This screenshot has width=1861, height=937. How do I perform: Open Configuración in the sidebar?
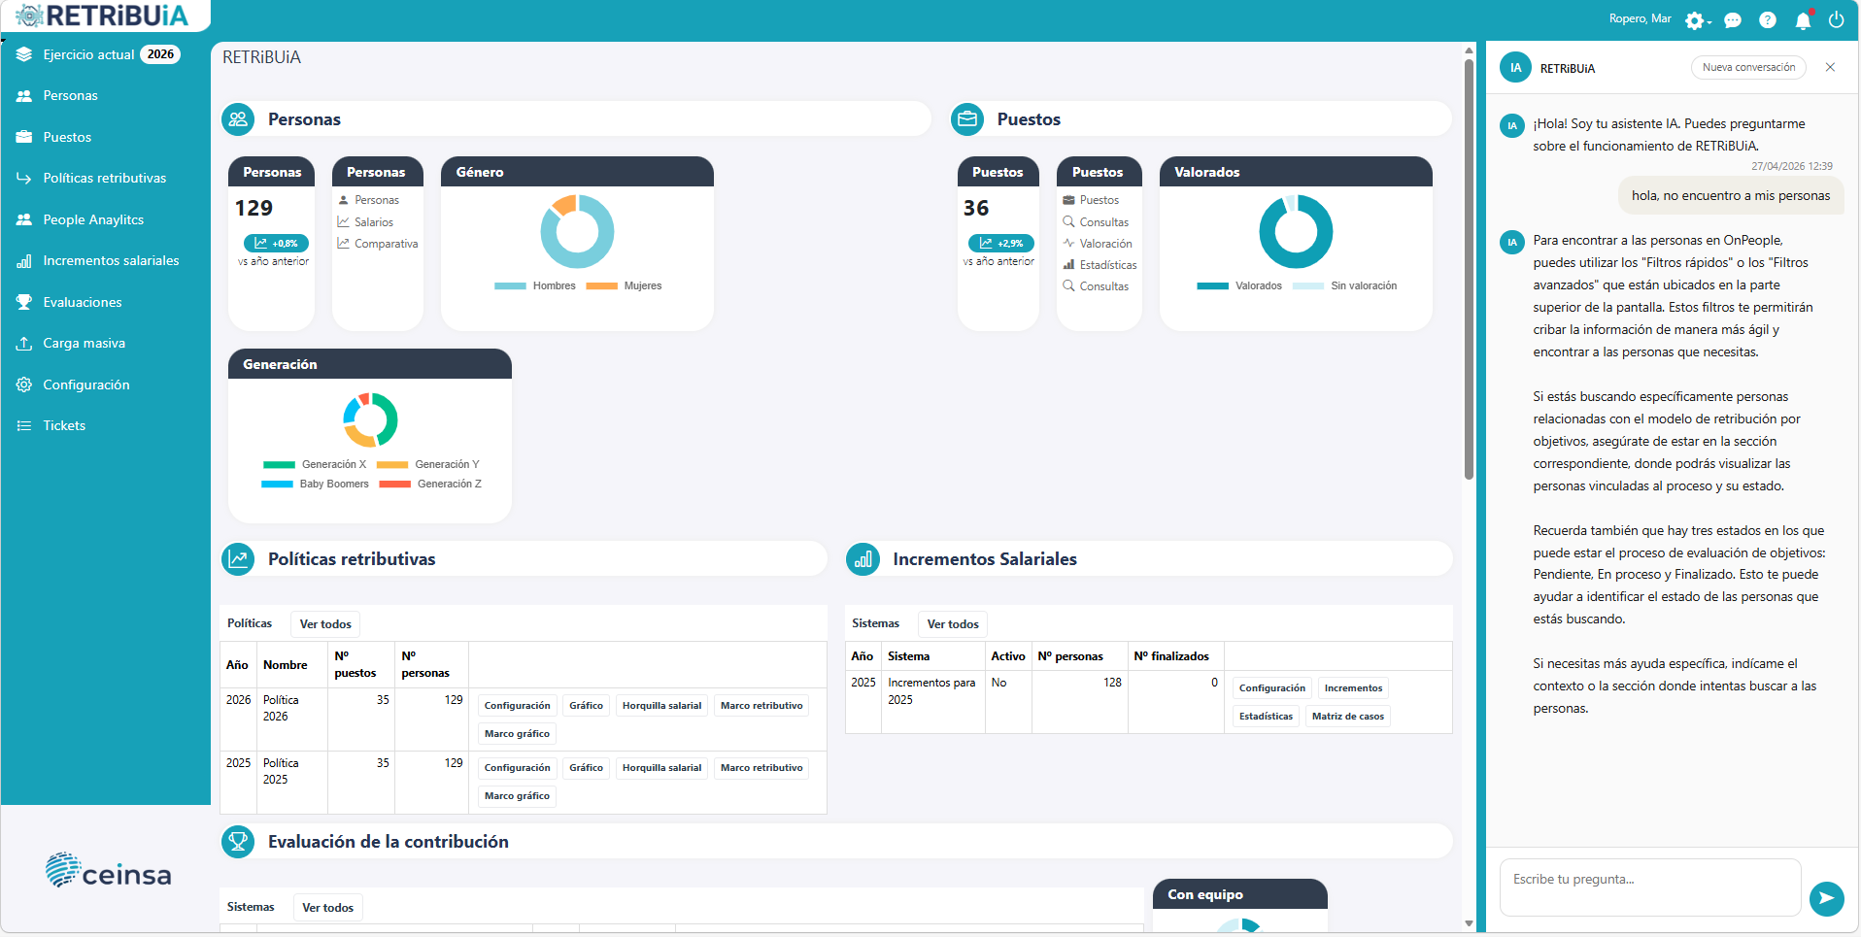pos(86,385)
